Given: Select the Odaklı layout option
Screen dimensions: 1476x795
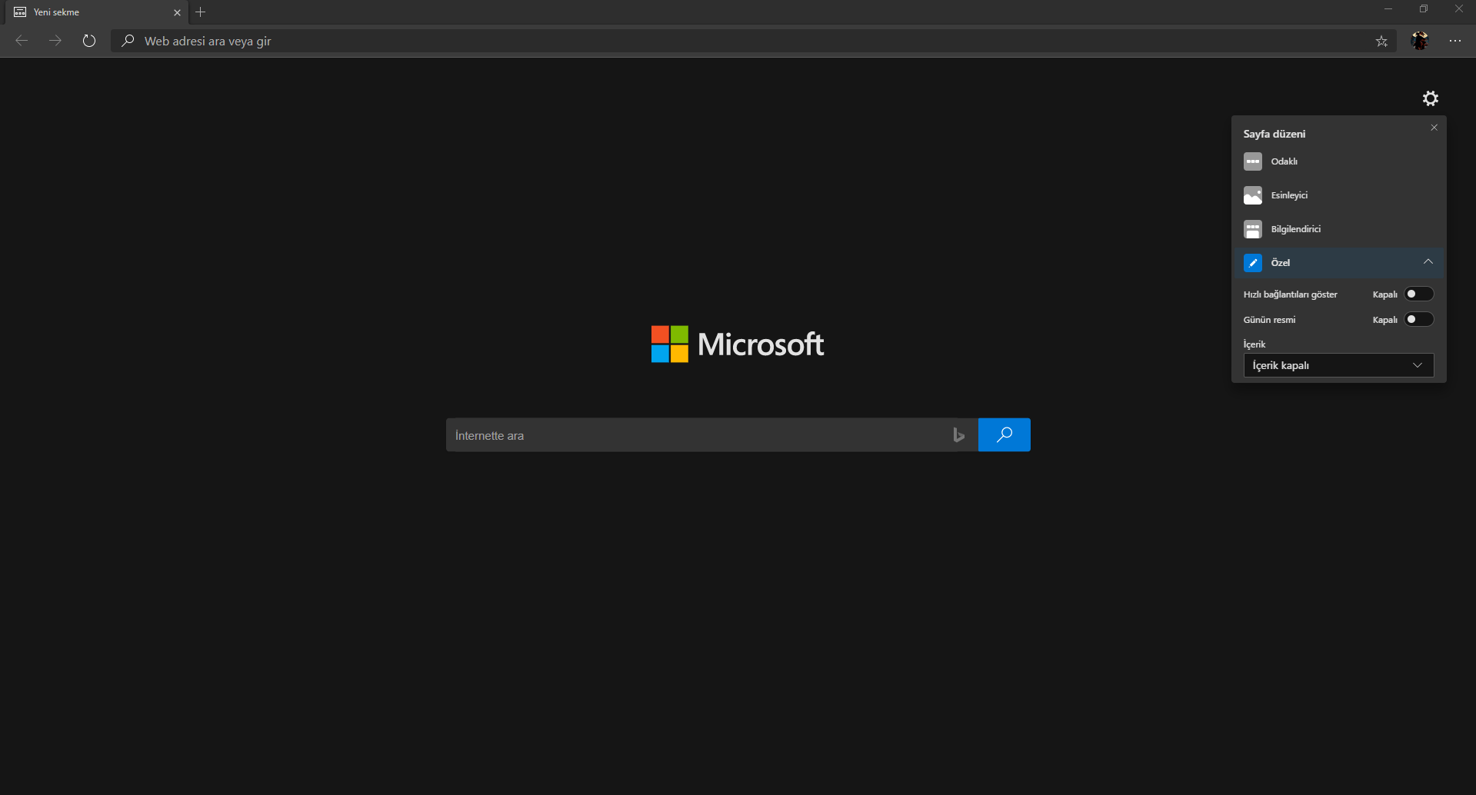Looking at the screenshot, I should (x=1338, y=161).
